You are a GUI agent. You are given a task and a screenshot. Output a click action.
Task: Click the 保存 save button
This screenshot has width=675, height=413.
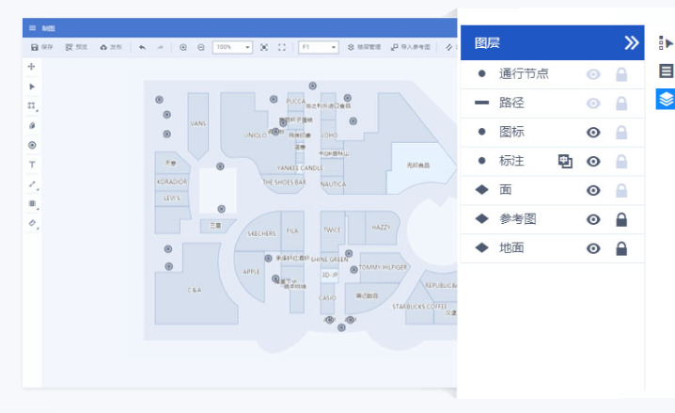point(41,47)
